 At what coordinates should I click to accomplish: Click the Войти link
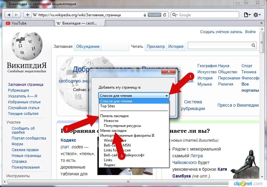(x=250, y=32)
